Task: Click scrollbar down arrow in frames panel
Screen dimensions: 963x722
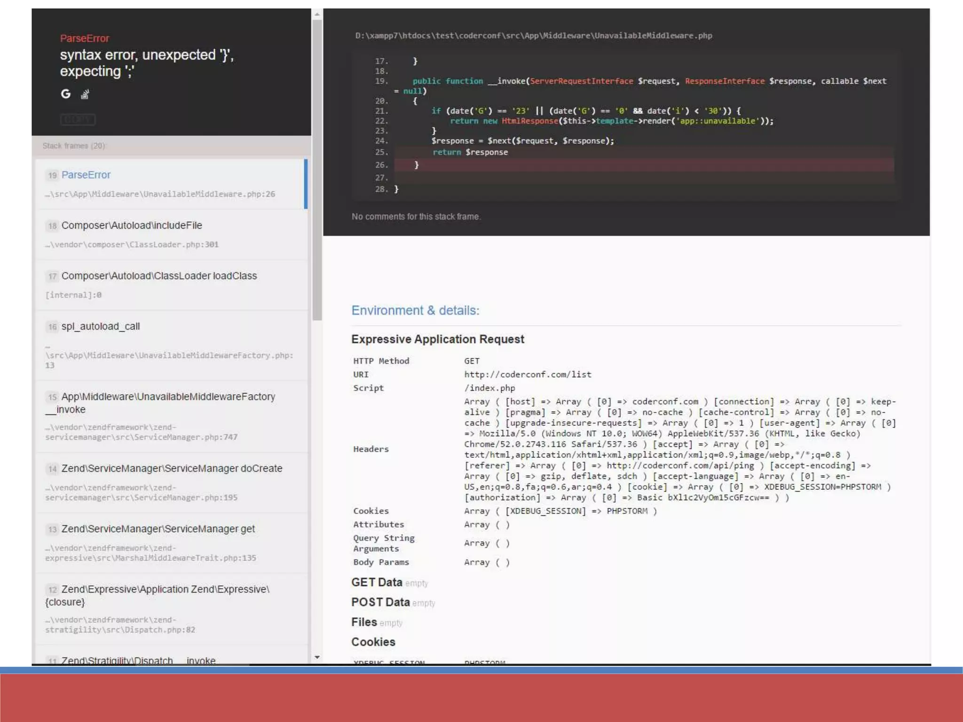Action: coord(317,657)
